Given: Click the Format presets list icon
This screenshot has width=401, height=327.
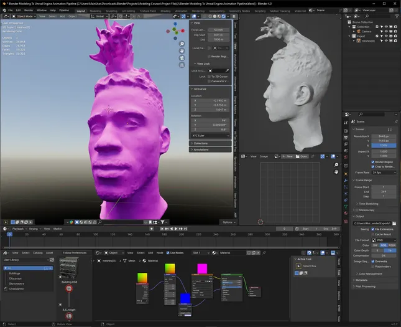Looking at the screenshot, I should pyautogui.click(x=390, y=129).
